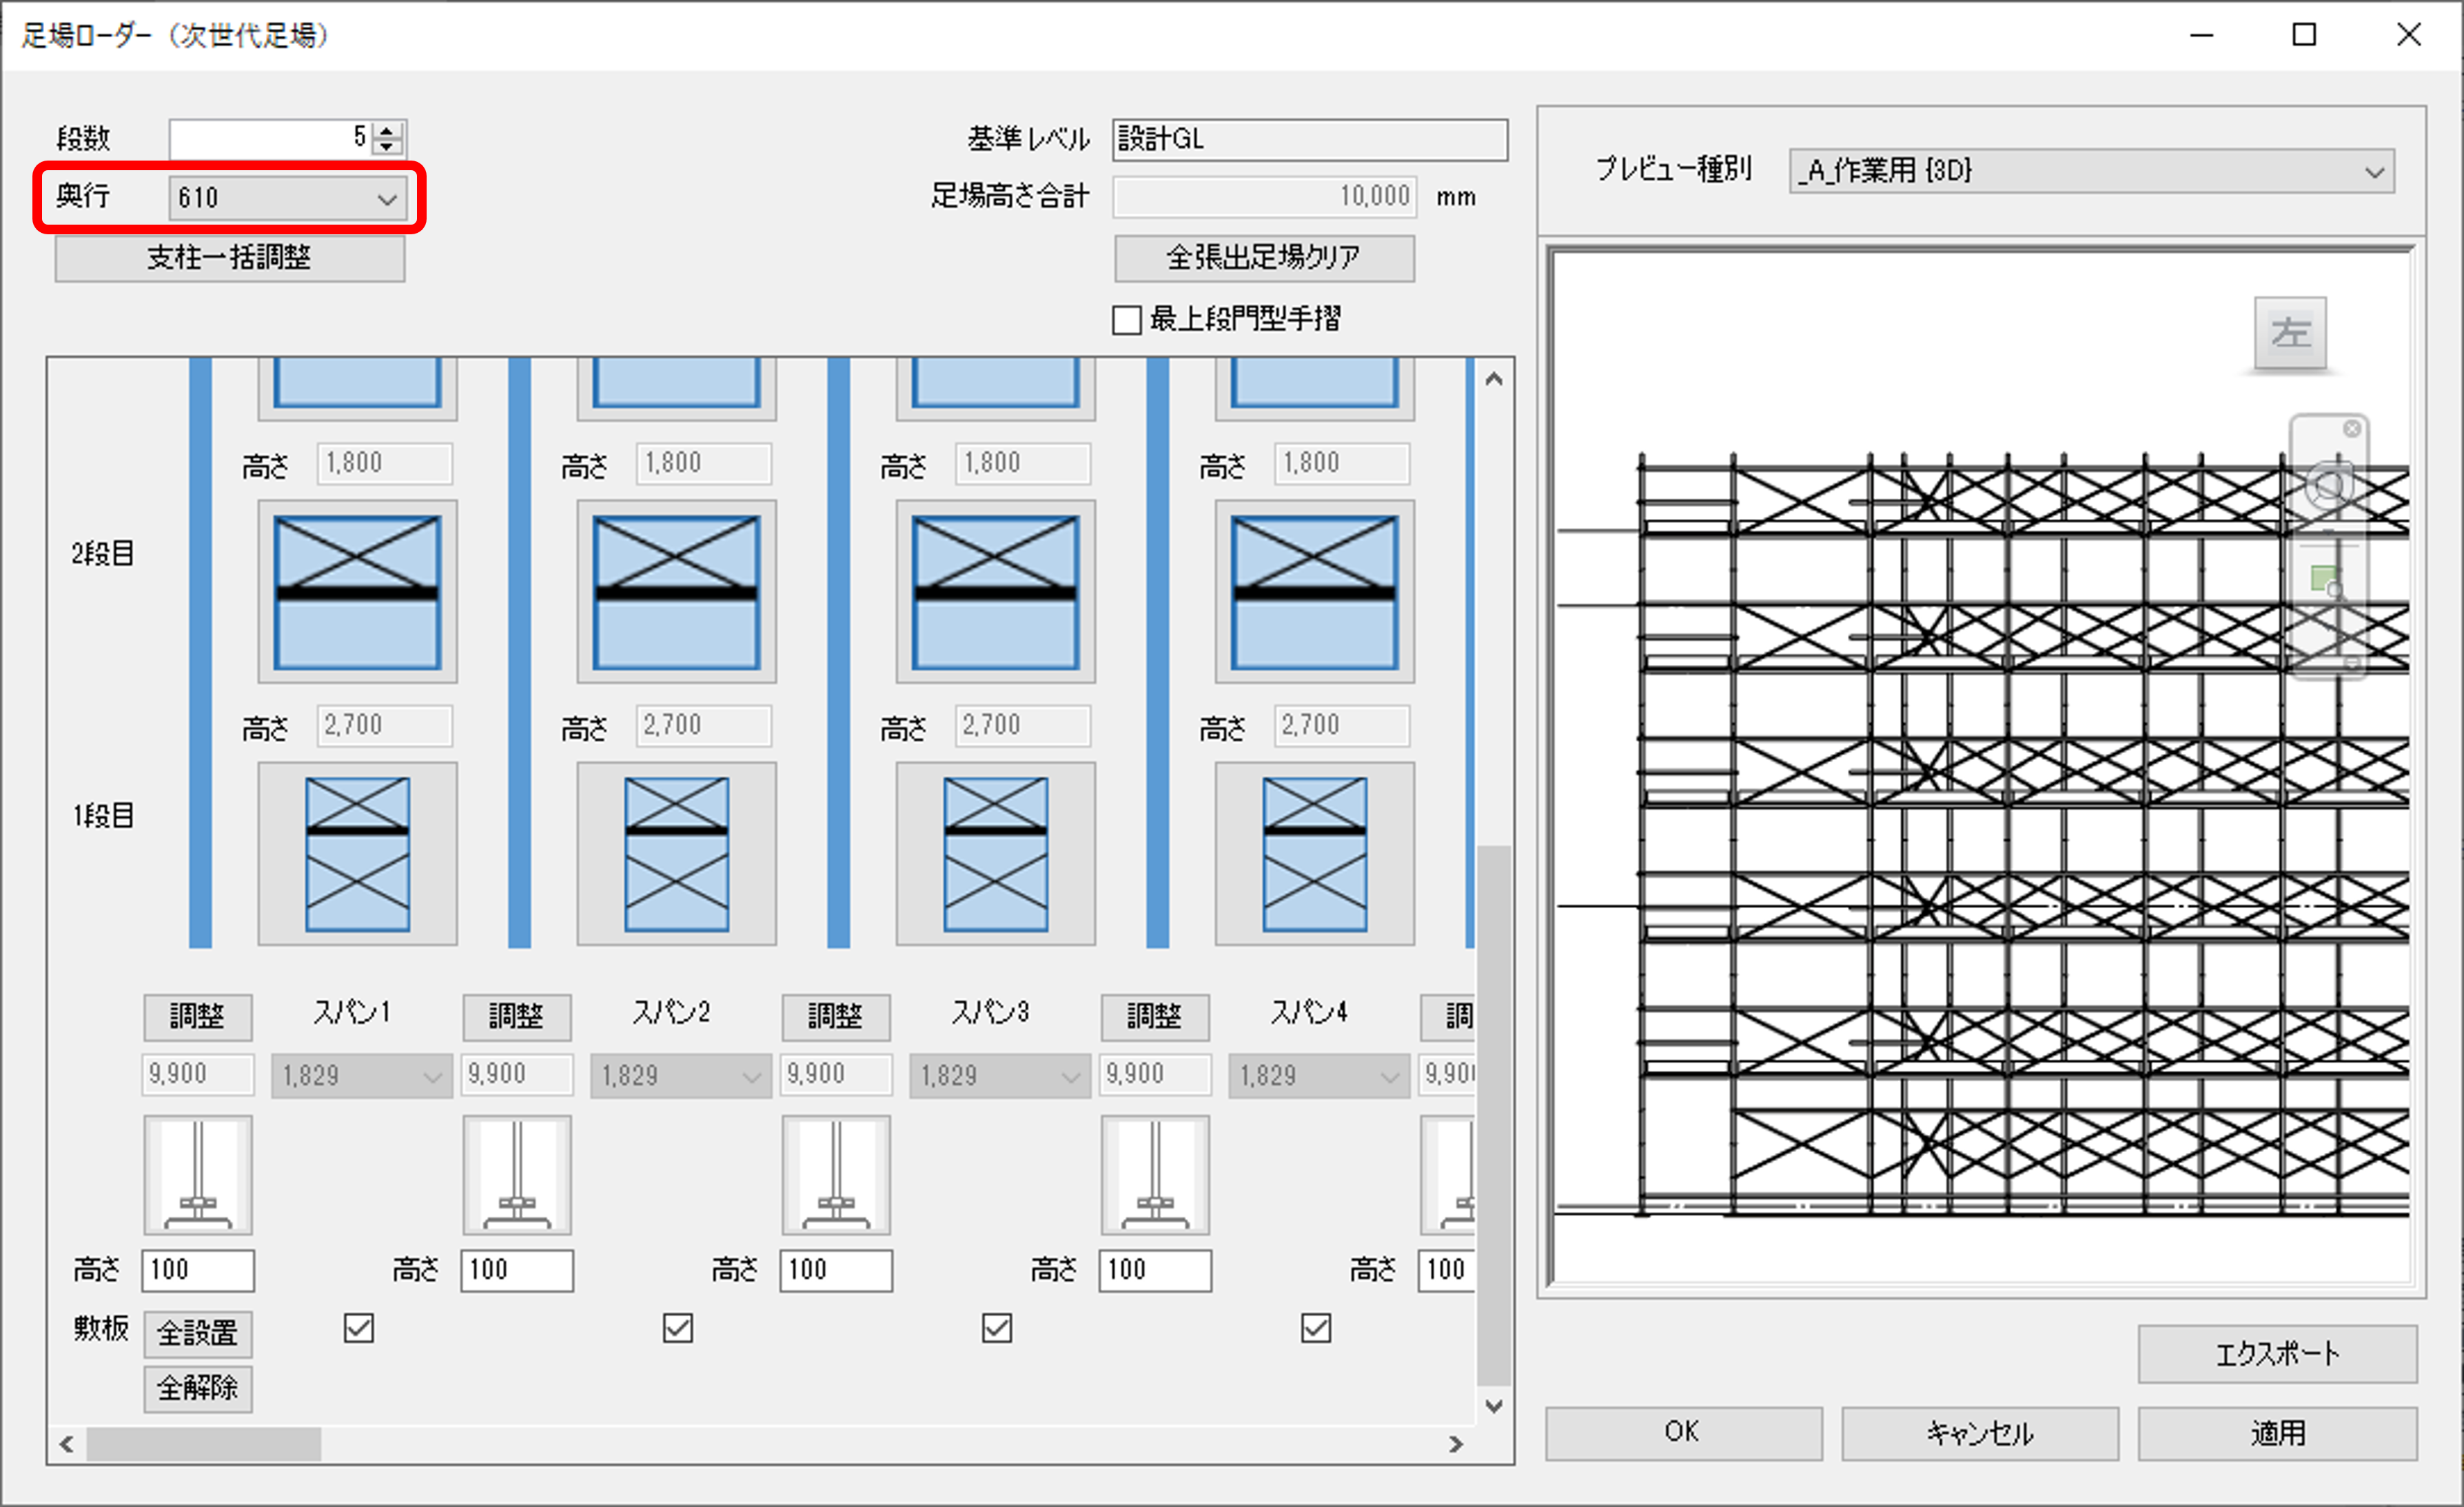Click the 全張出足場クリア button
This screenshot has width=2464, height=1507.
[x=1264, y=258]
